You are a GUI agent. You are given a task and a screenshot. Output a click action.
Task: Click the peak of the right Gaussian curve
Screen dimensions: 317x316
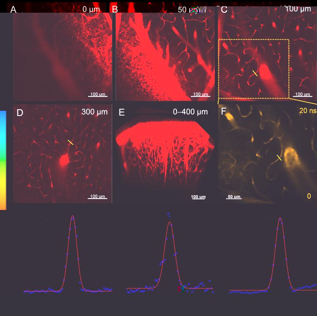pyautogui.click(x=280, y=218)
